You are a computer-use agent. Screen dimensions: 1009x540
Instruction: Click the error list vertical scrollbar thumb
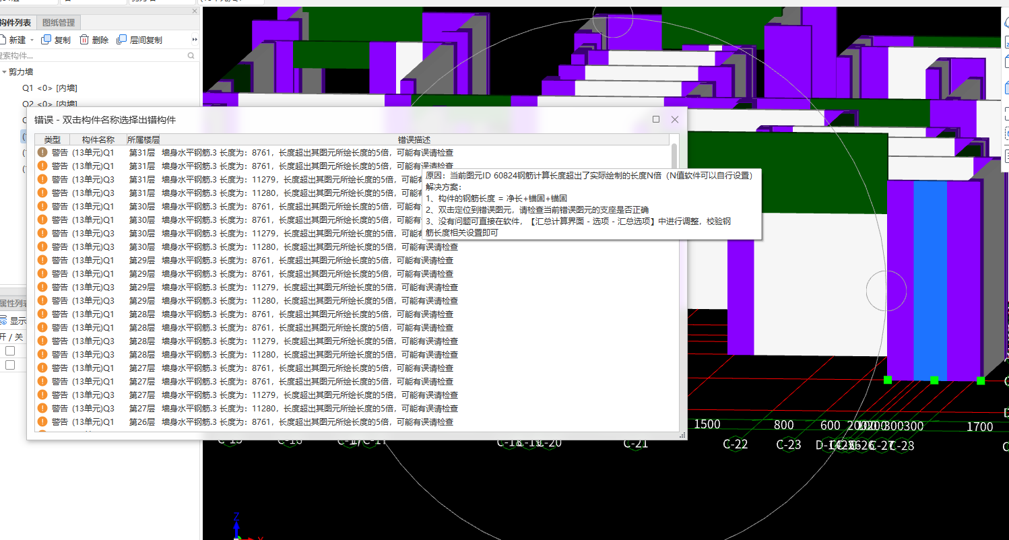[x=674, y=156]
